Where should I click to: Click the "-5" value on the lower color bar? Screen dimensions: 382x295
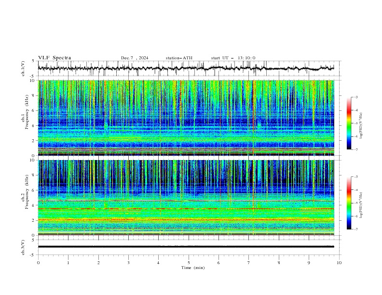point(356,203)
